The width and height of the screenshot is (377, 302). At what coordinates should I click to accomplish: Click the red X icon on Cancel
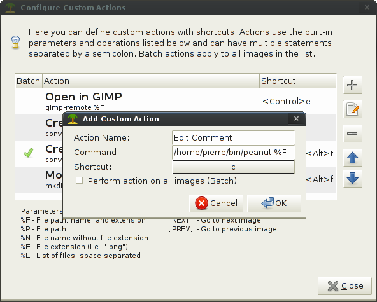coord(201,203)
